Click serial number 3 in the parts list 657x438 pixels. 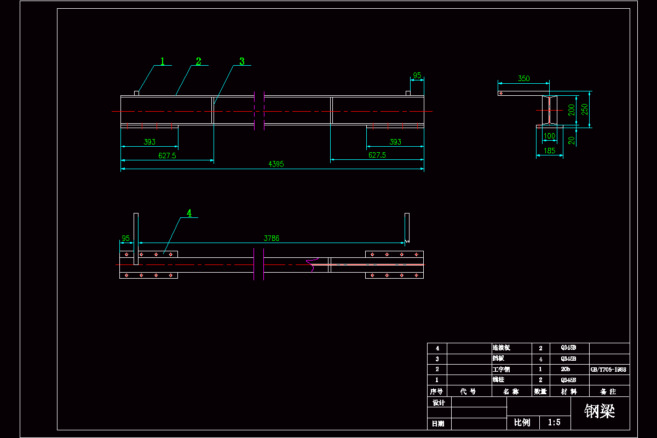[x=437, y=359]
